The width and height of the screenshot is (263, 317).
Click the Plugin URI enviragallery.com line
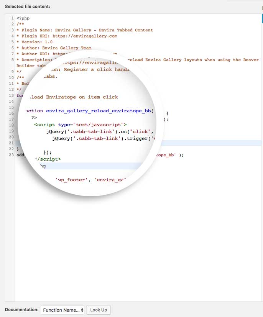pos(67,36)
